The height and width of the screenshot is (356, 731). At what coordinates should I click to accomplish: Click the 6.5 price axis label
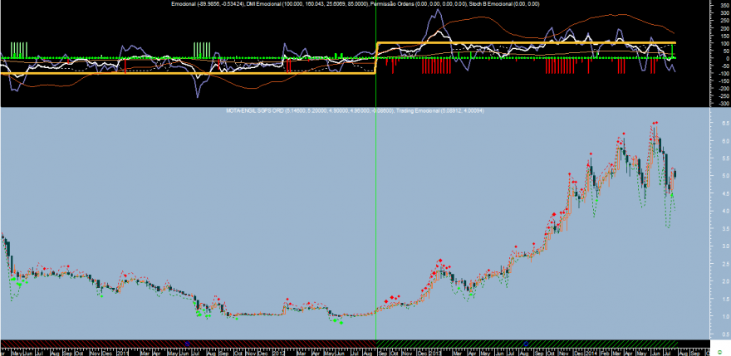tap(726, 124)
